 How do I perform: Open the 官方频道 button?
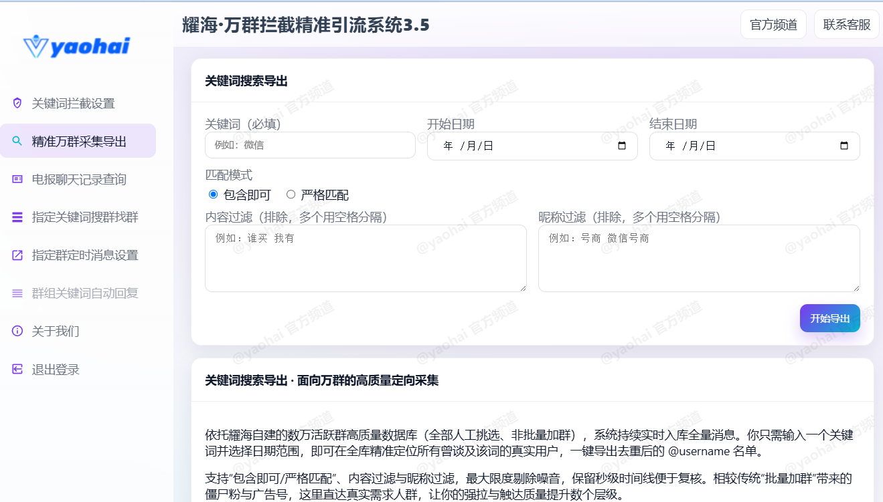pyautogui.click(x=773, y=25)
